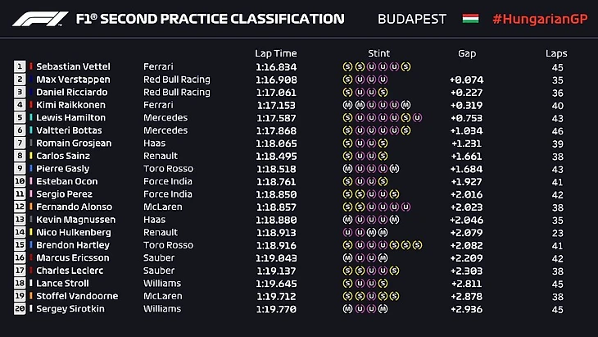Click the Stint column header
The image size is (598, 337).
[x=376, y=53]
